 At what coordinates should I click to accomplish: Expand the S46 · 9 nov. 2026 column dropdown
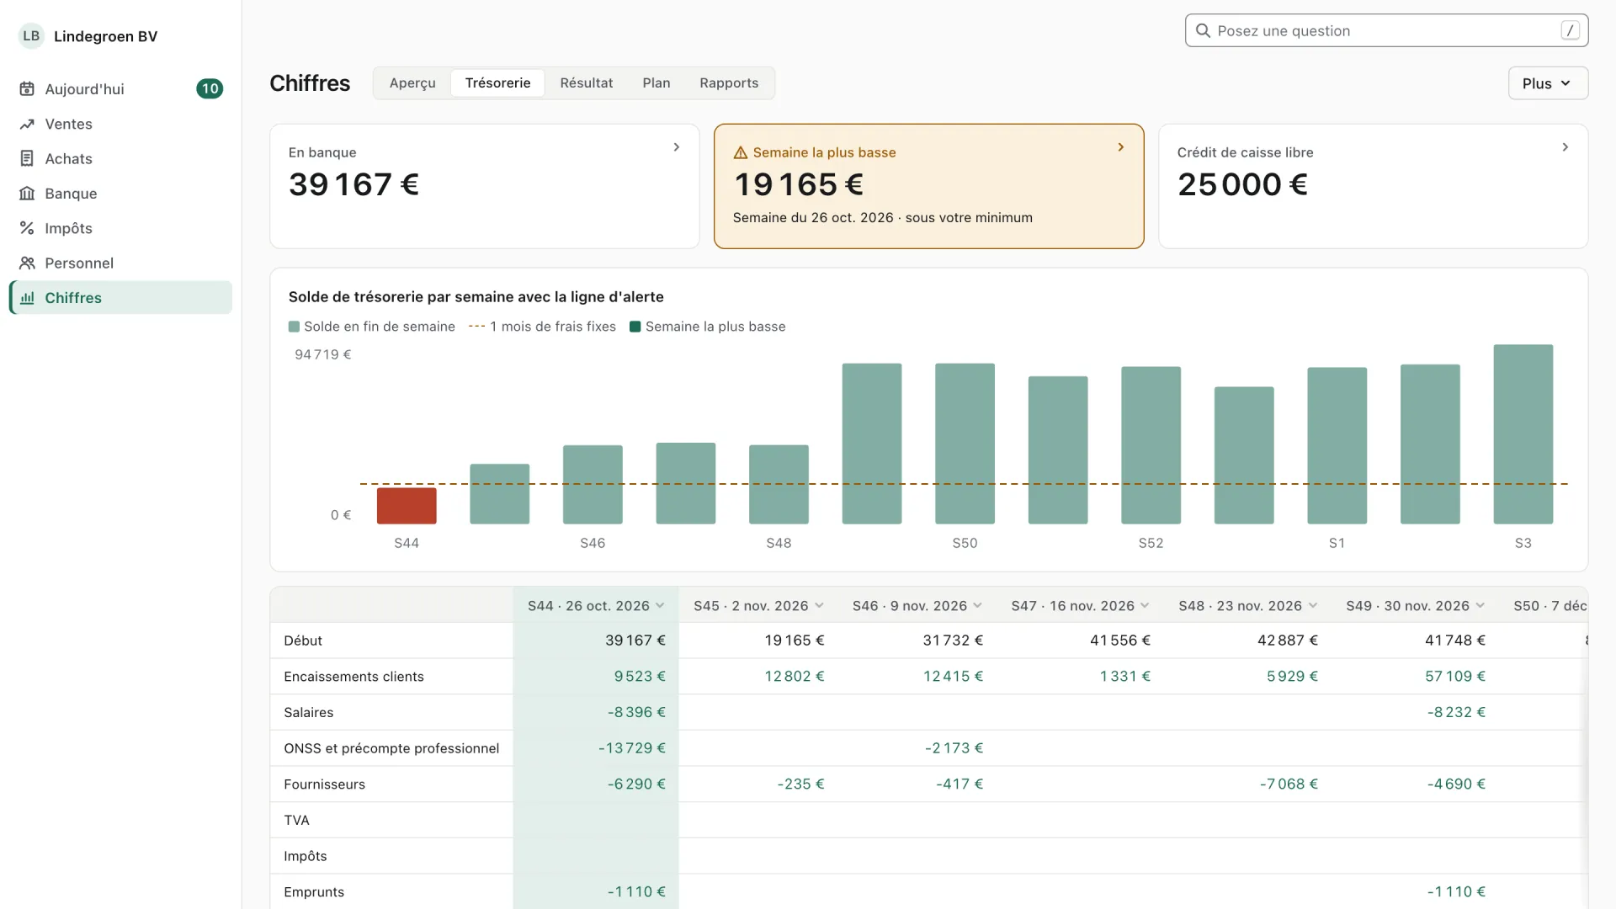[x=977, y=606]
